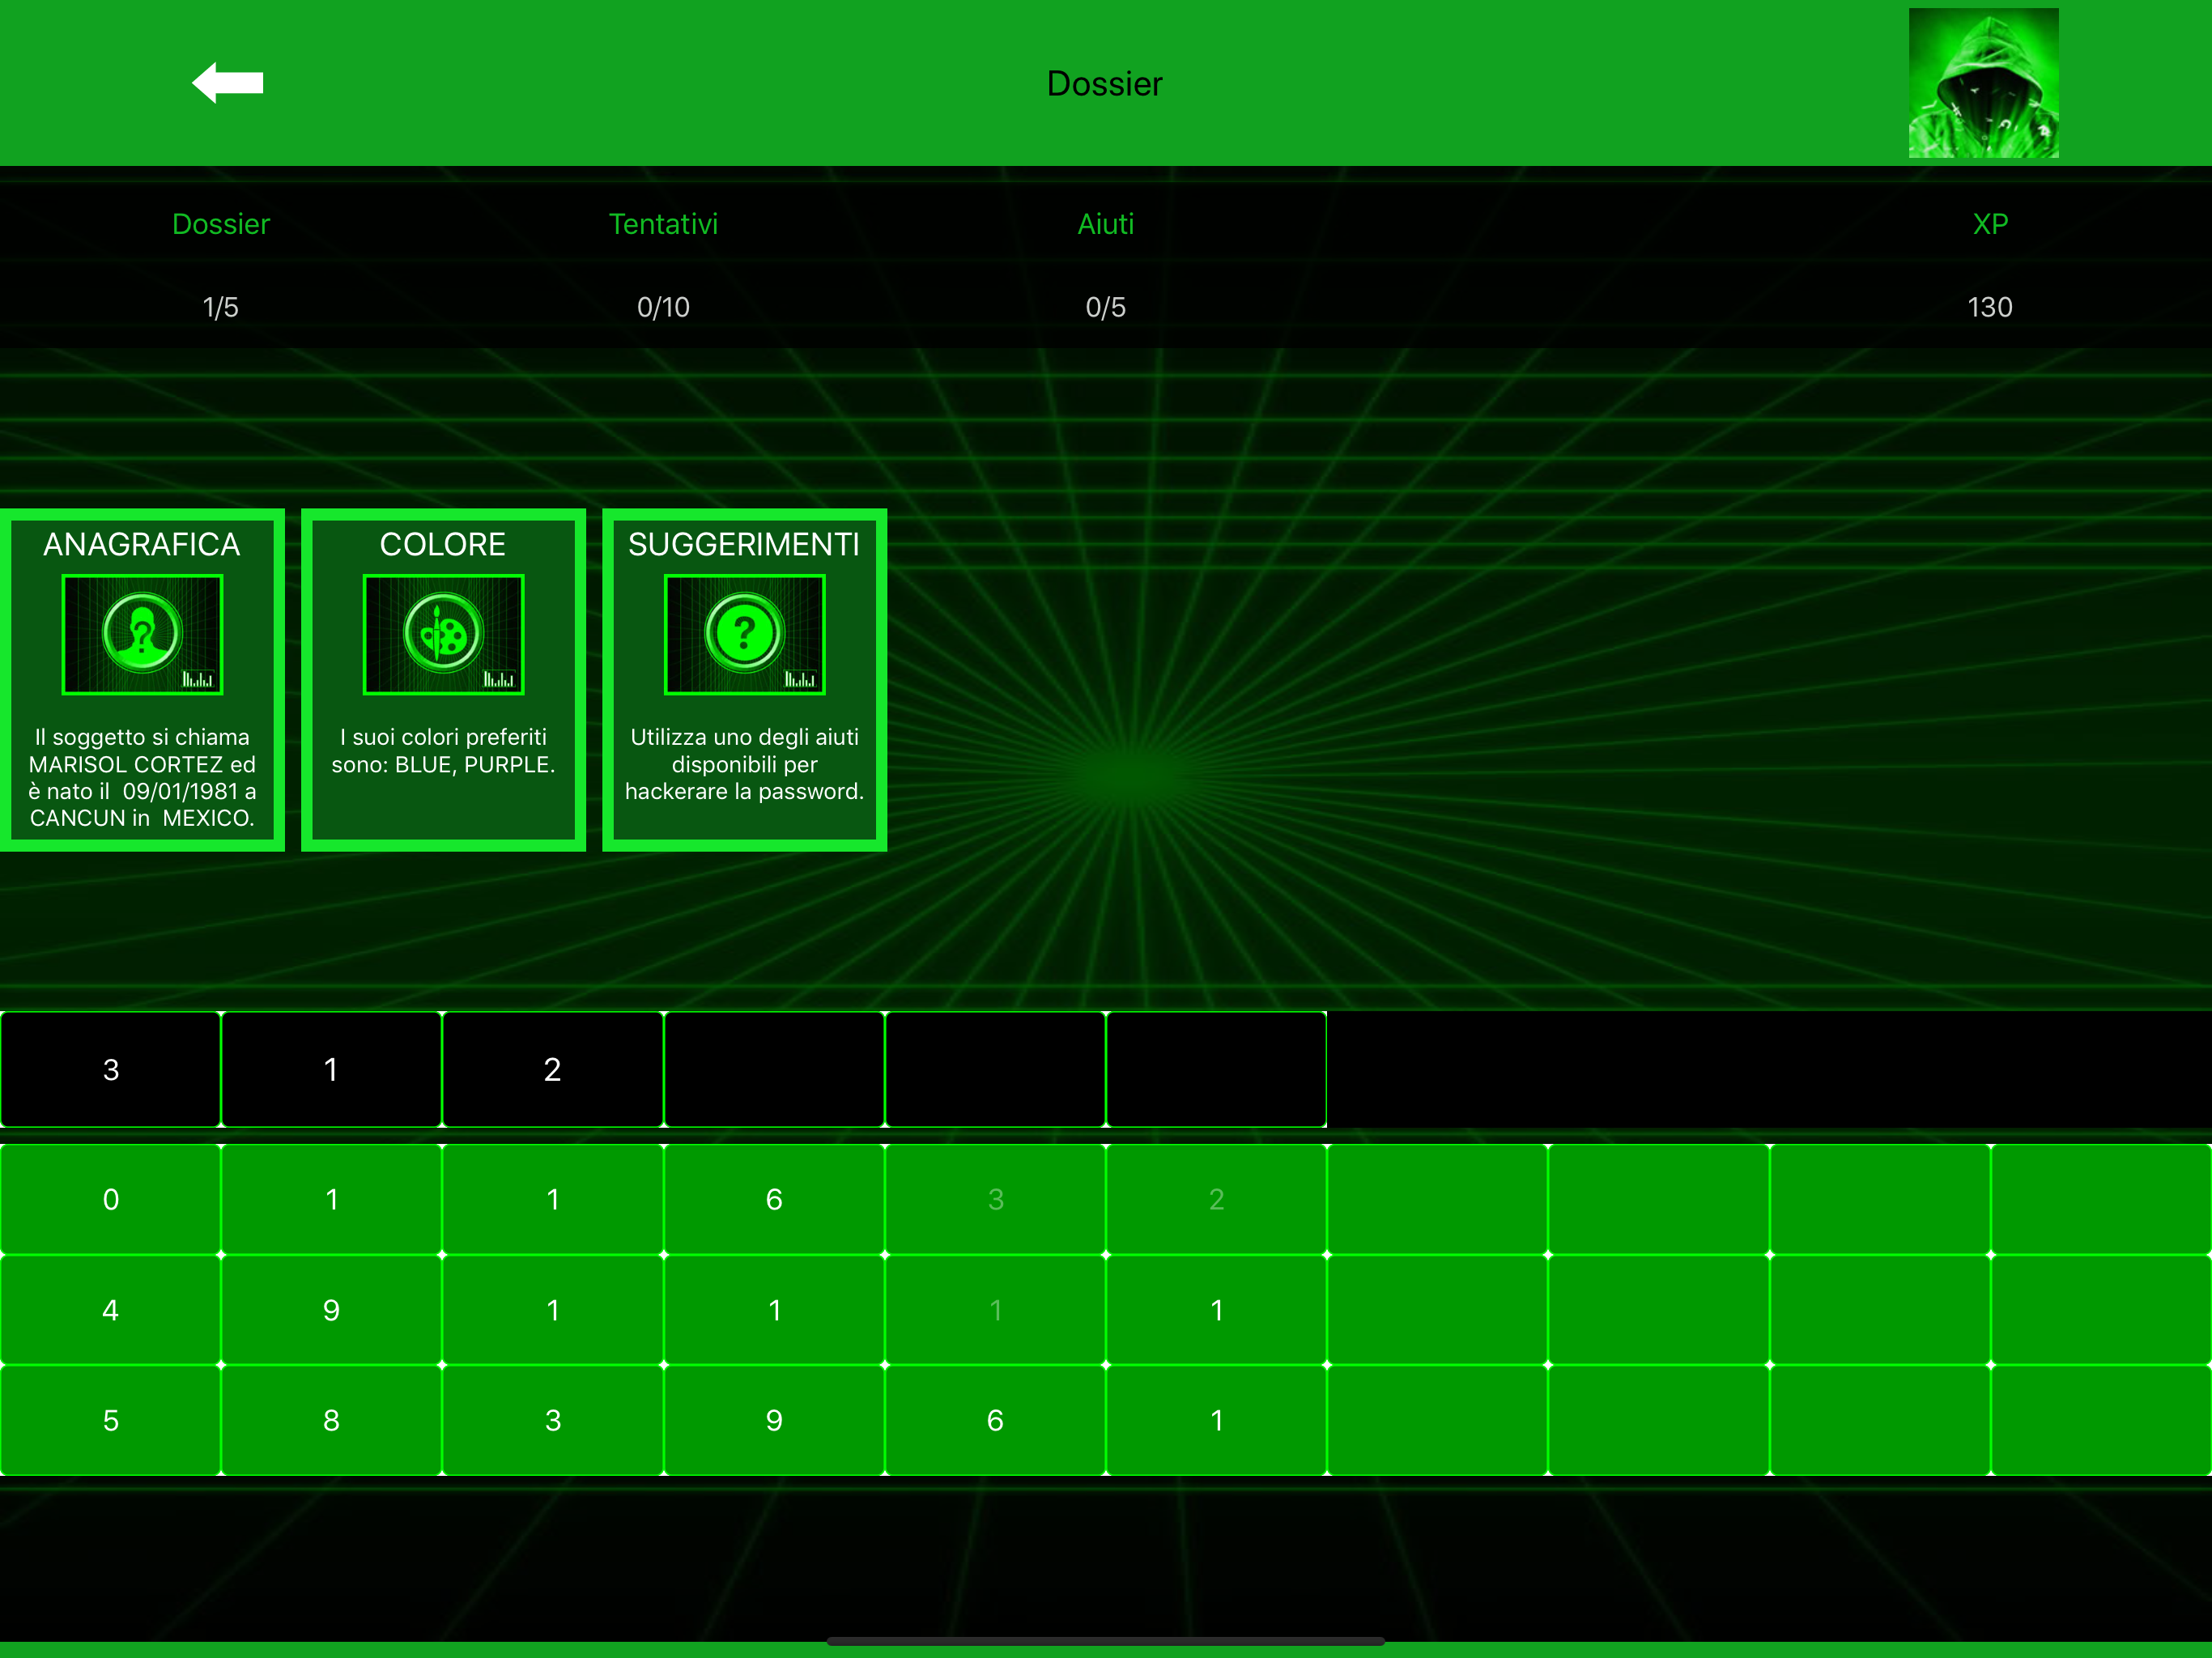Screen dimensions: 2212x1658
Task: Remove digit 3 from first password slot
Action: (111, 1069)
